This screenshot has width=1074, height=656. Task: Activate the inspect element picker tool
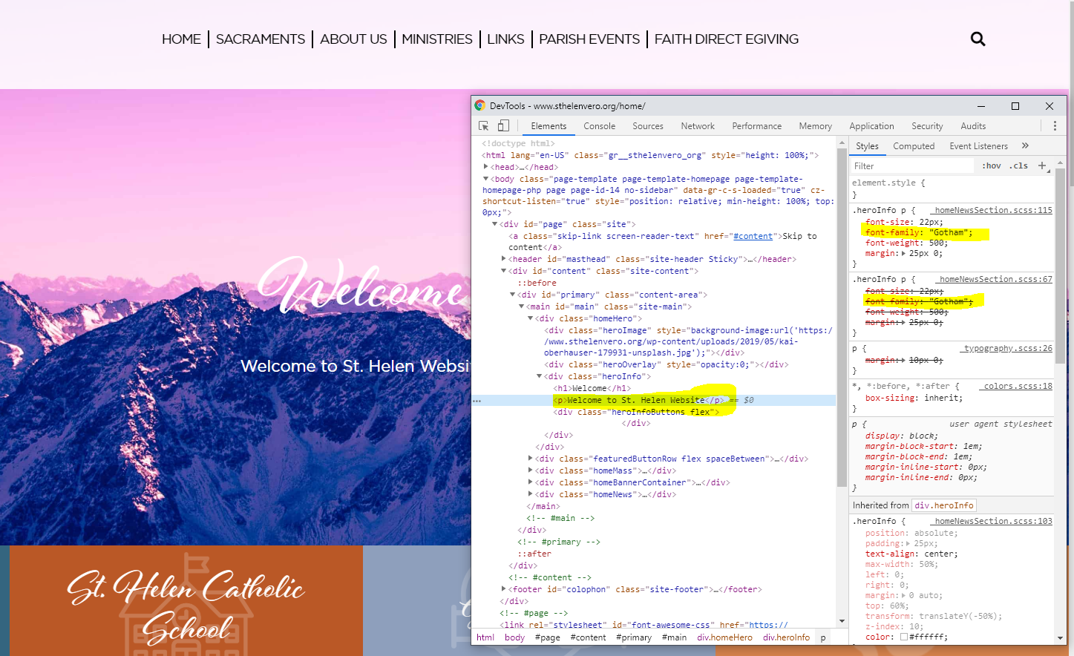(484, 126)
